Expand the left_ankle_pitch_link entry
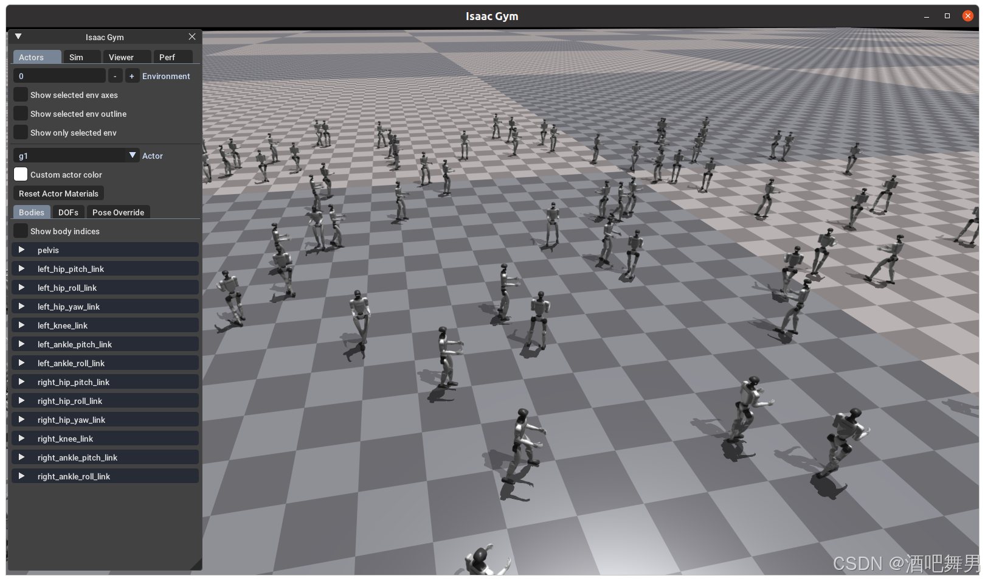985x581 pixels. (105, 344)
